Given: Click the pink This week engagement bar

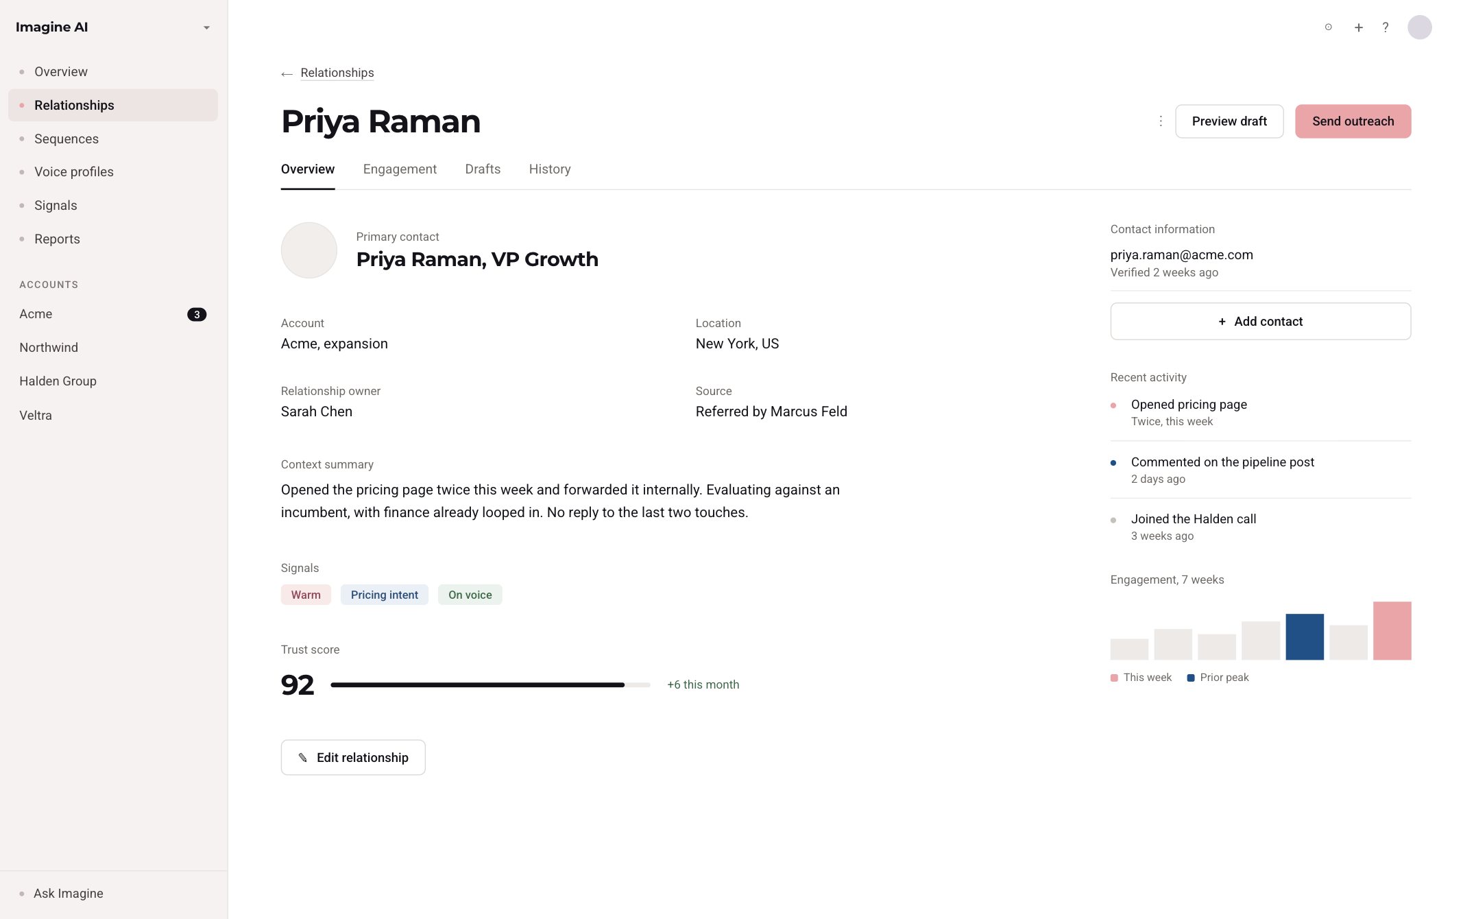Looking at the screenshot, I should [x=1392, y=631].
